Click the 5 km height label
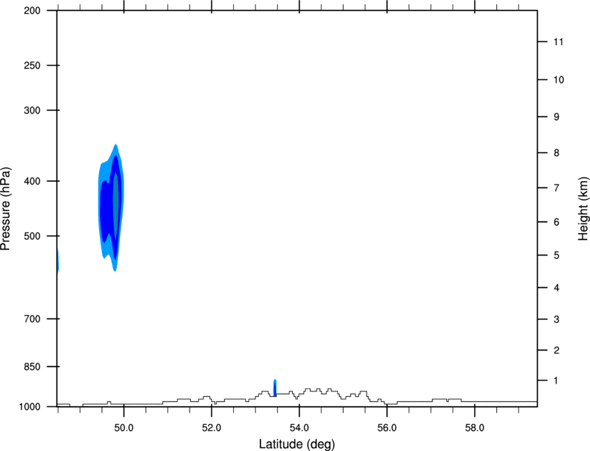The width and height of the screenshot is (590, 451). pyautogui.click(x=557, y=255)
